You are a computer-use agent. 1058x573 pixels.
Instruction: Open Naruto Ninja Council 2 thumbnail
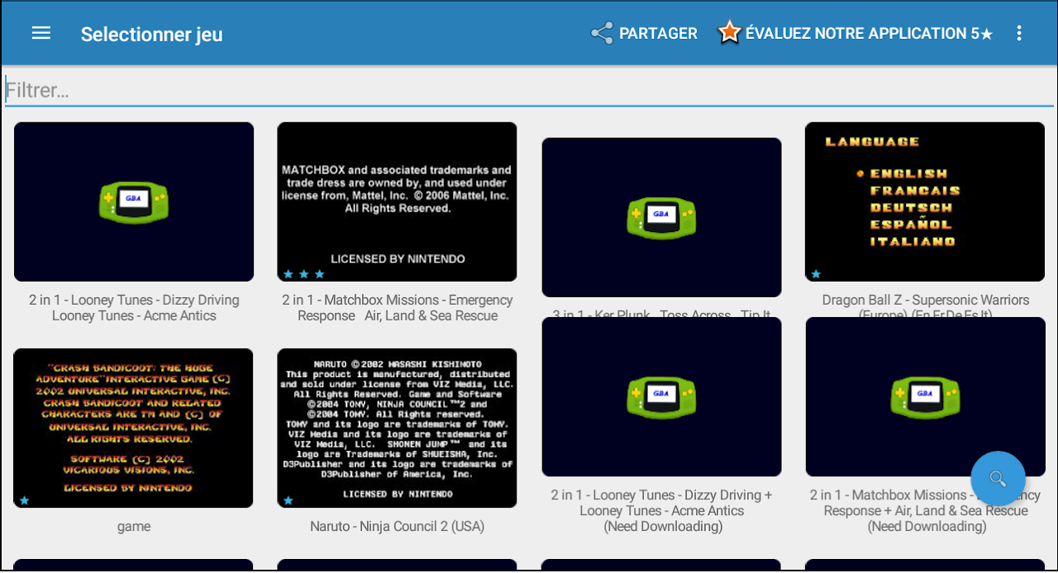pos(397,428)
